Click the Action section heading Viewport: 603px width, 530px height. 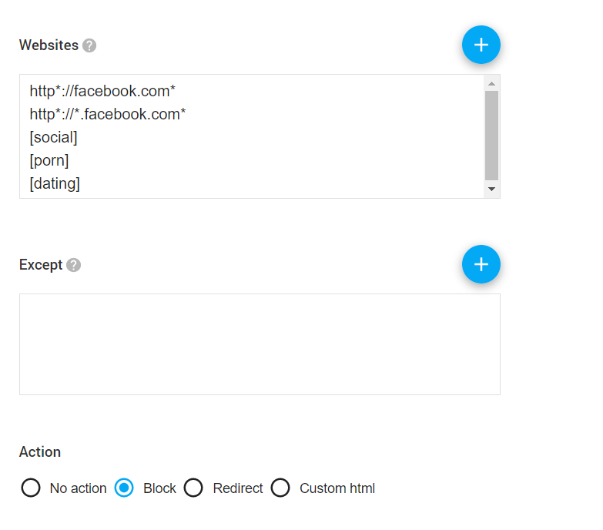pos(40,452)
